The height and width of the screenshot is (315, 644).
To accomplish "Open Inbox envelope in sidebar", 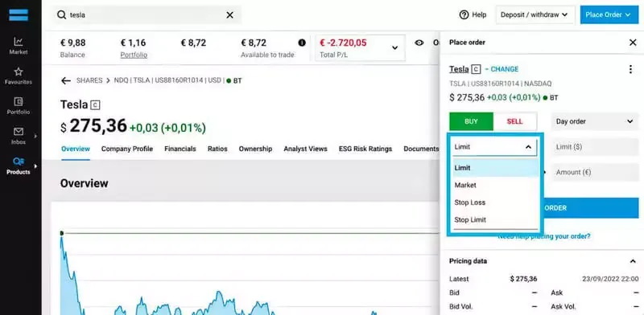I will tap(19, 136).
